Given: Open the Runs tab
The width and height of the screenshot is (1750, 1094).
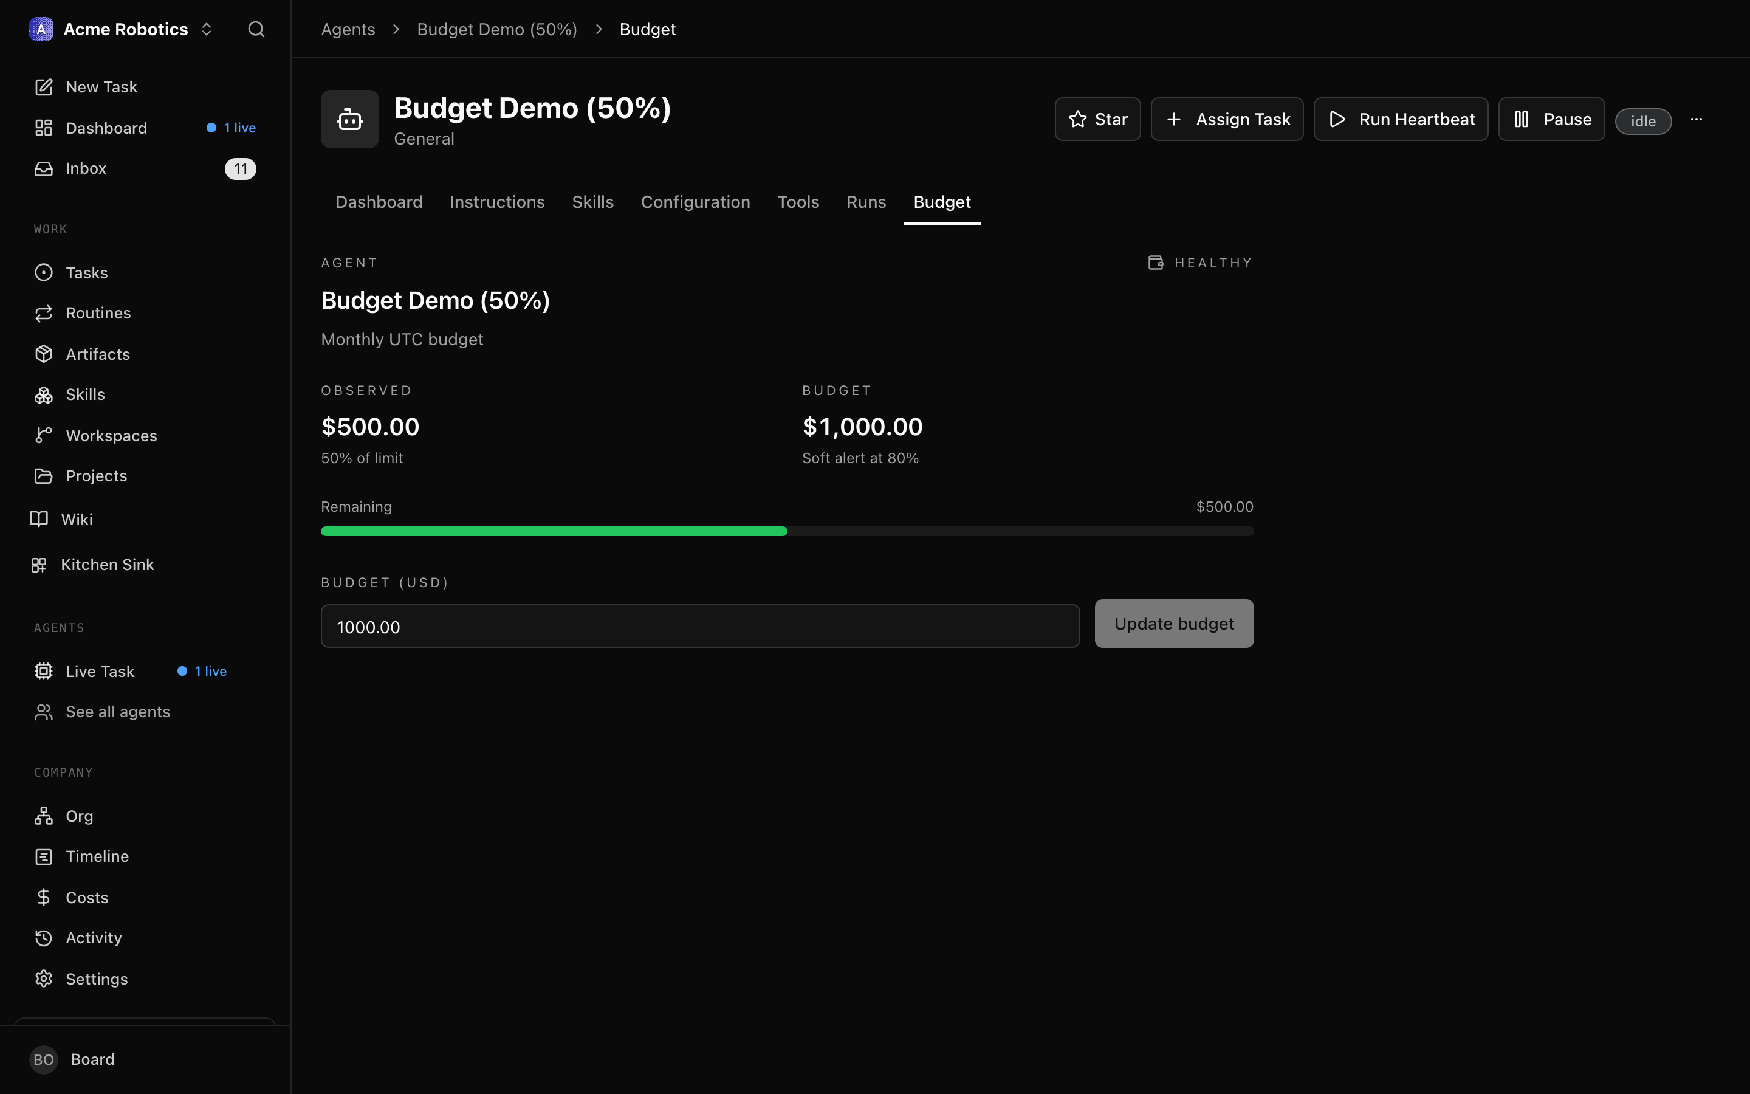Looking at the screenshot, I should [x=866, y=202].
